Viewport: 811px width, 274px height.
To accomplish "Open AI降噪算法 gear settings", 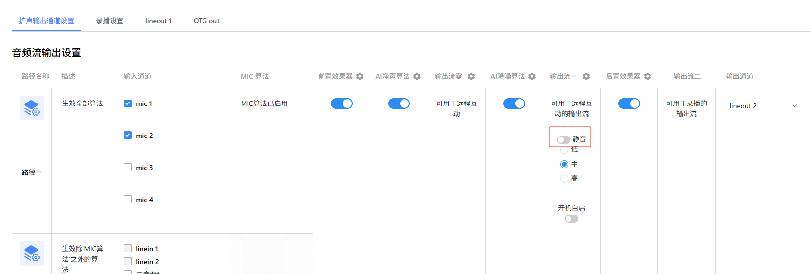I will pos(532,76).
